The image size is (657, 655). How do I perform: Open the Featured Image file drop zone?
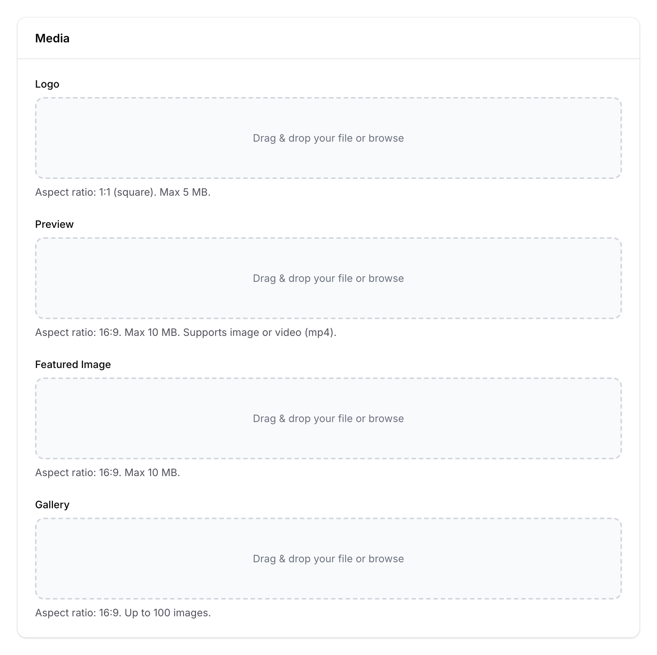[x=328, y=418]
